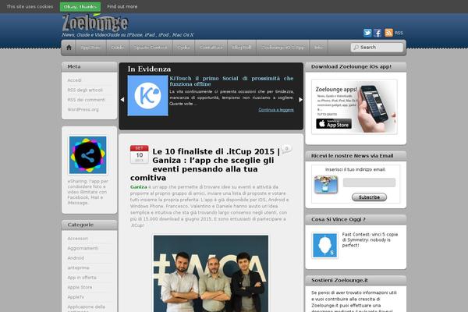Open the Fast Contest Symmetry link

(370, 239)
